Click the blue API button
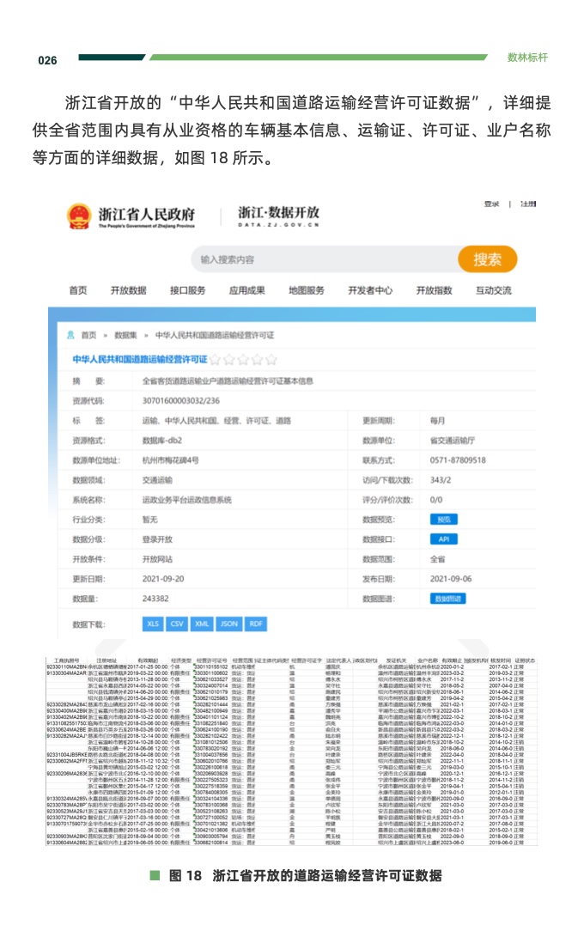The image size is (584, 925). point(443,539)
